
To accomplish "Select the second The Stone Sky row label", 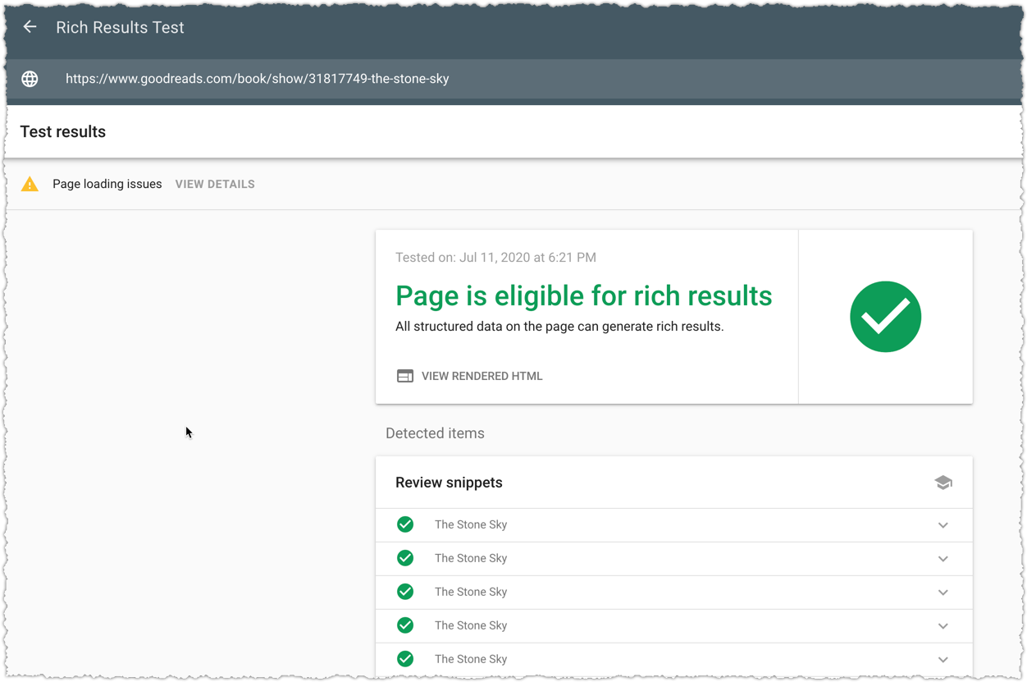I will [471, 558].
